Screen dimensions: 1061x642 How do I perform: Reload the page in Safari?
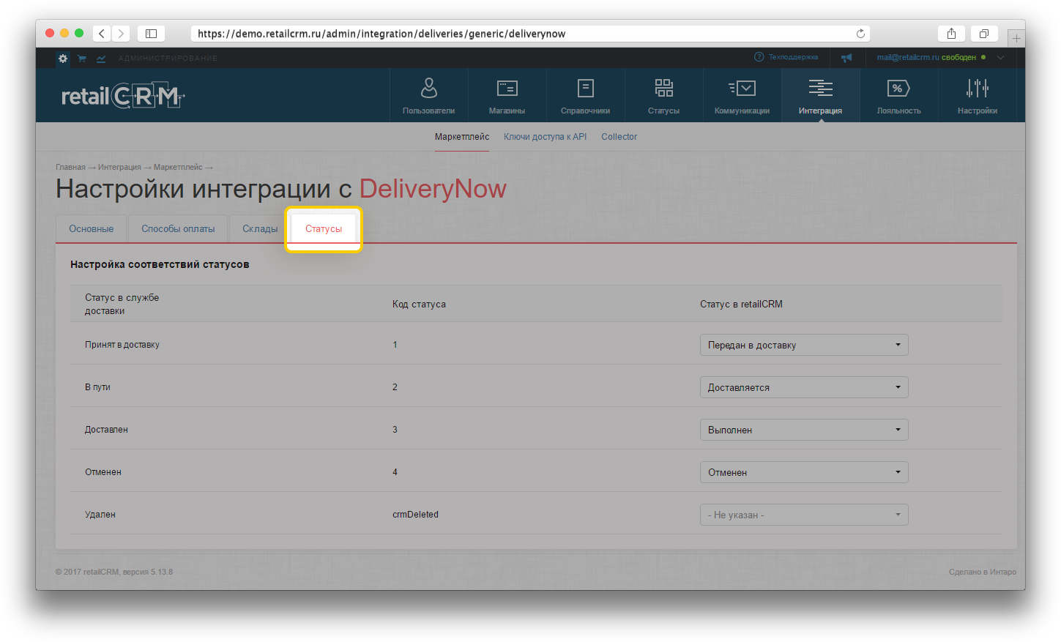tap(860, 34)
